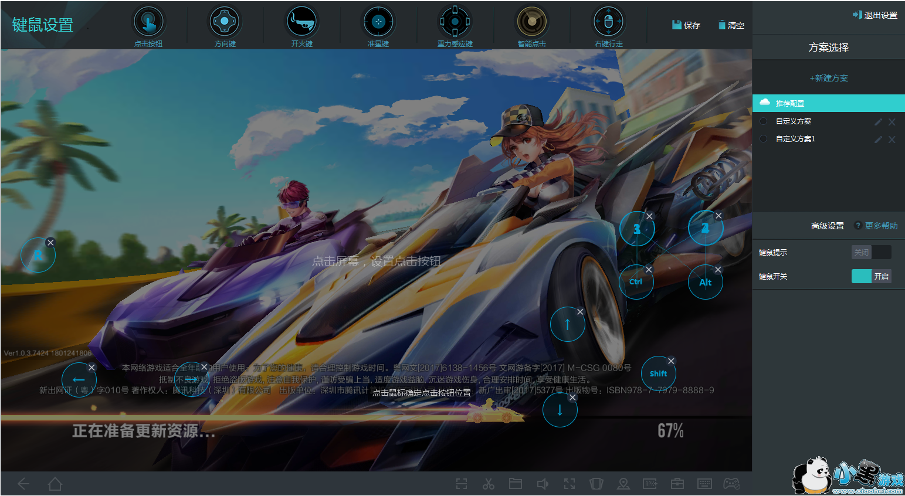Image resolution: width=905 pixels, height=496 pixels.
Task: Choose the 开火键 fire key tool
Action: (x=301, y=26)
